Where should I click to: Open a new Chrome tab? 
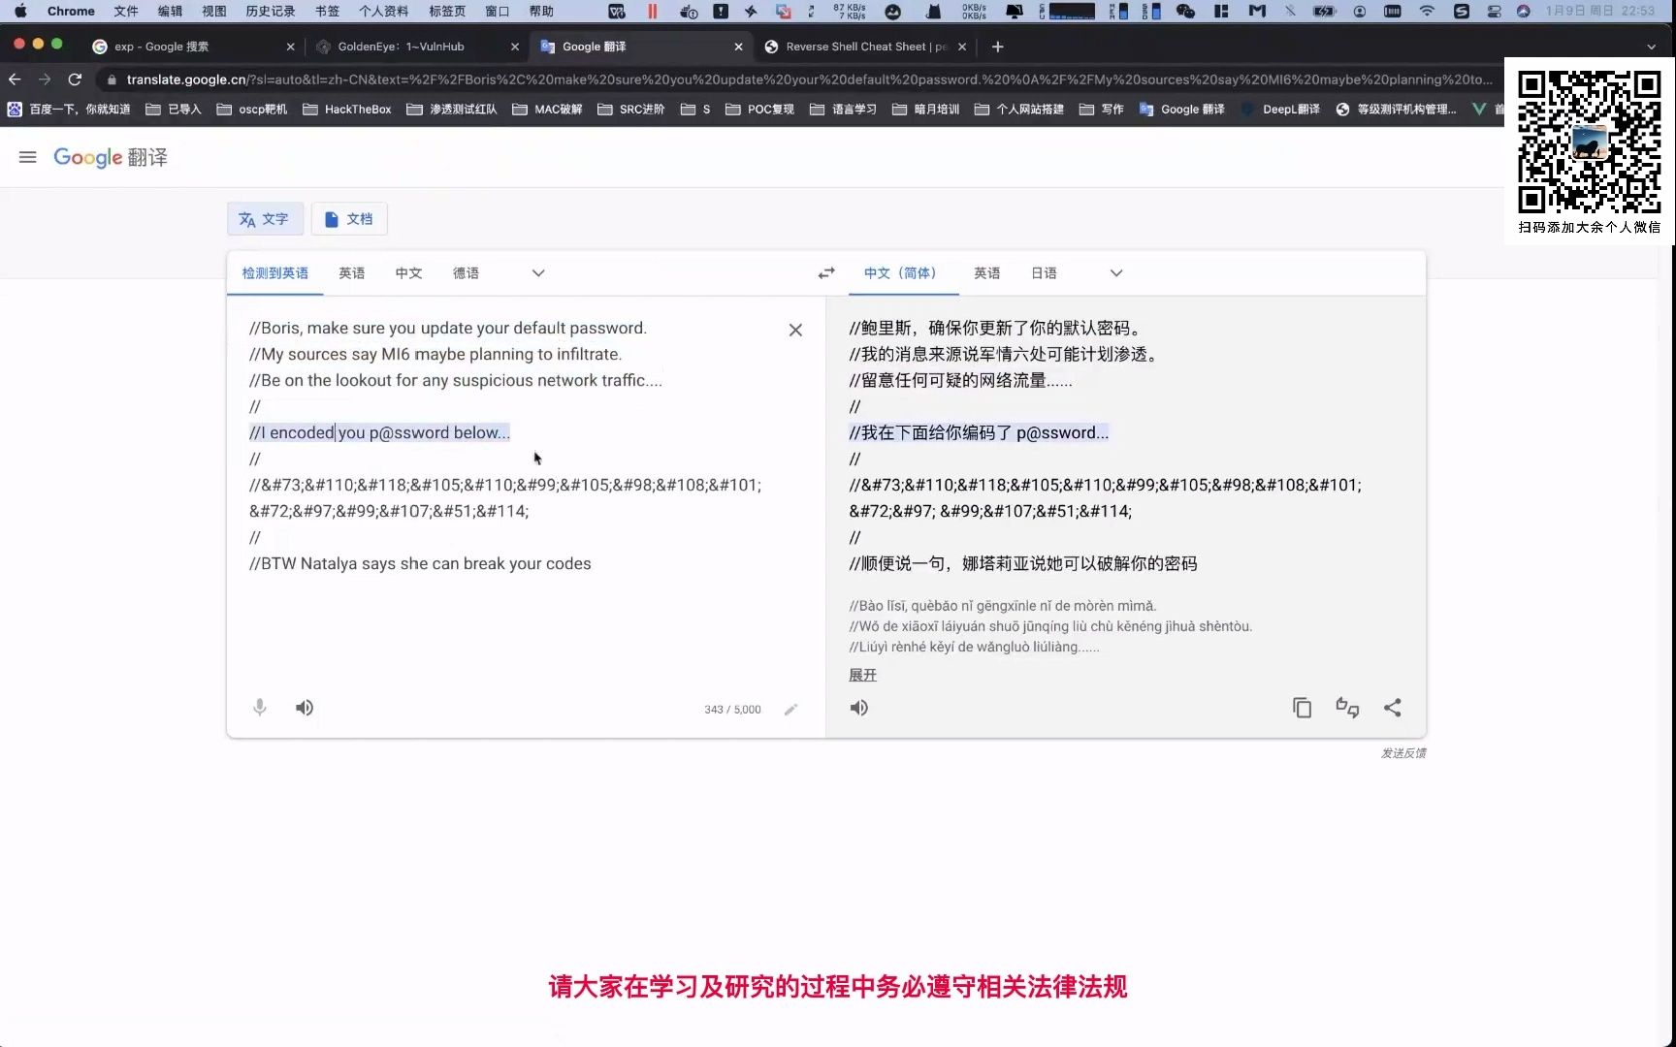(x=997, y=47)
